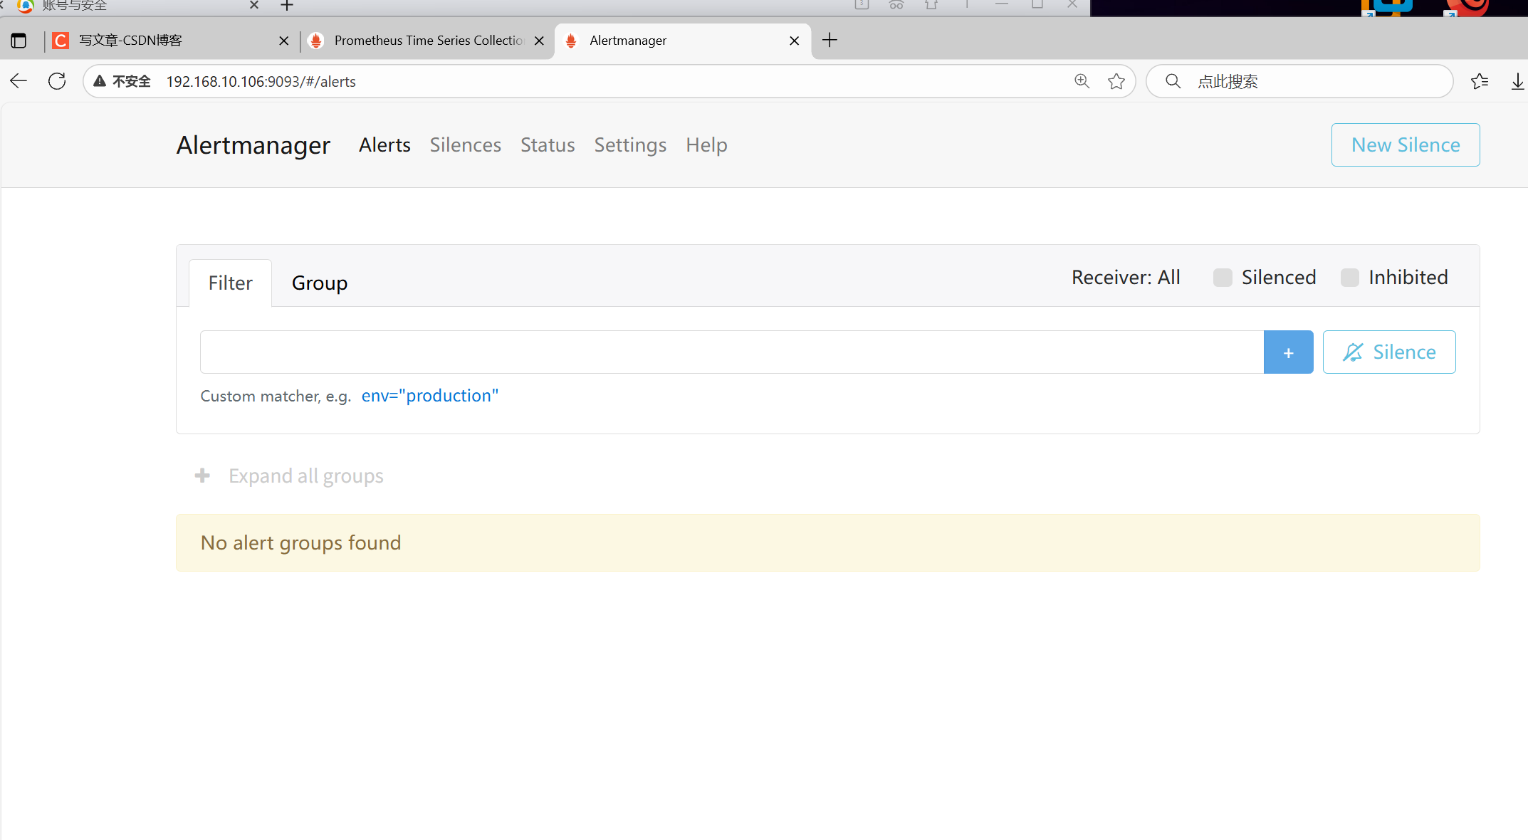Screen dimensions: 1528x840
Task: Open the favorites list icon
Action: [x=1479, y=81]
